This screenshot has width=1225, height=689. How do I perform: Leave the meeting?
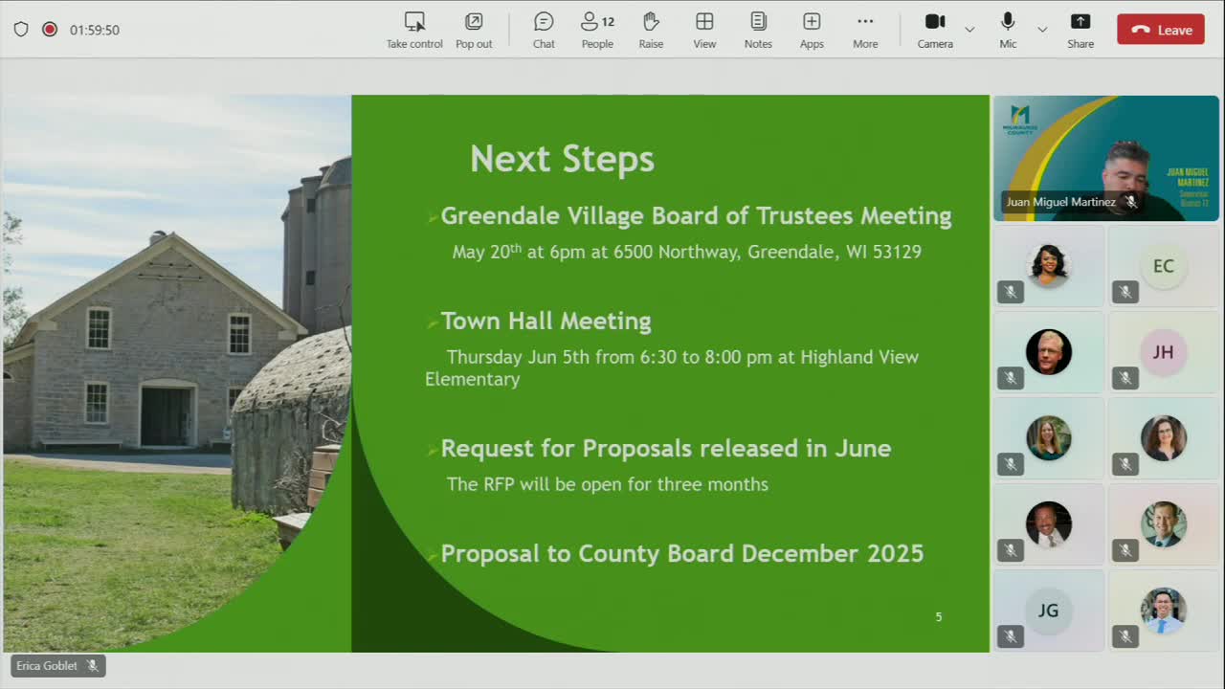(1160, 30)
